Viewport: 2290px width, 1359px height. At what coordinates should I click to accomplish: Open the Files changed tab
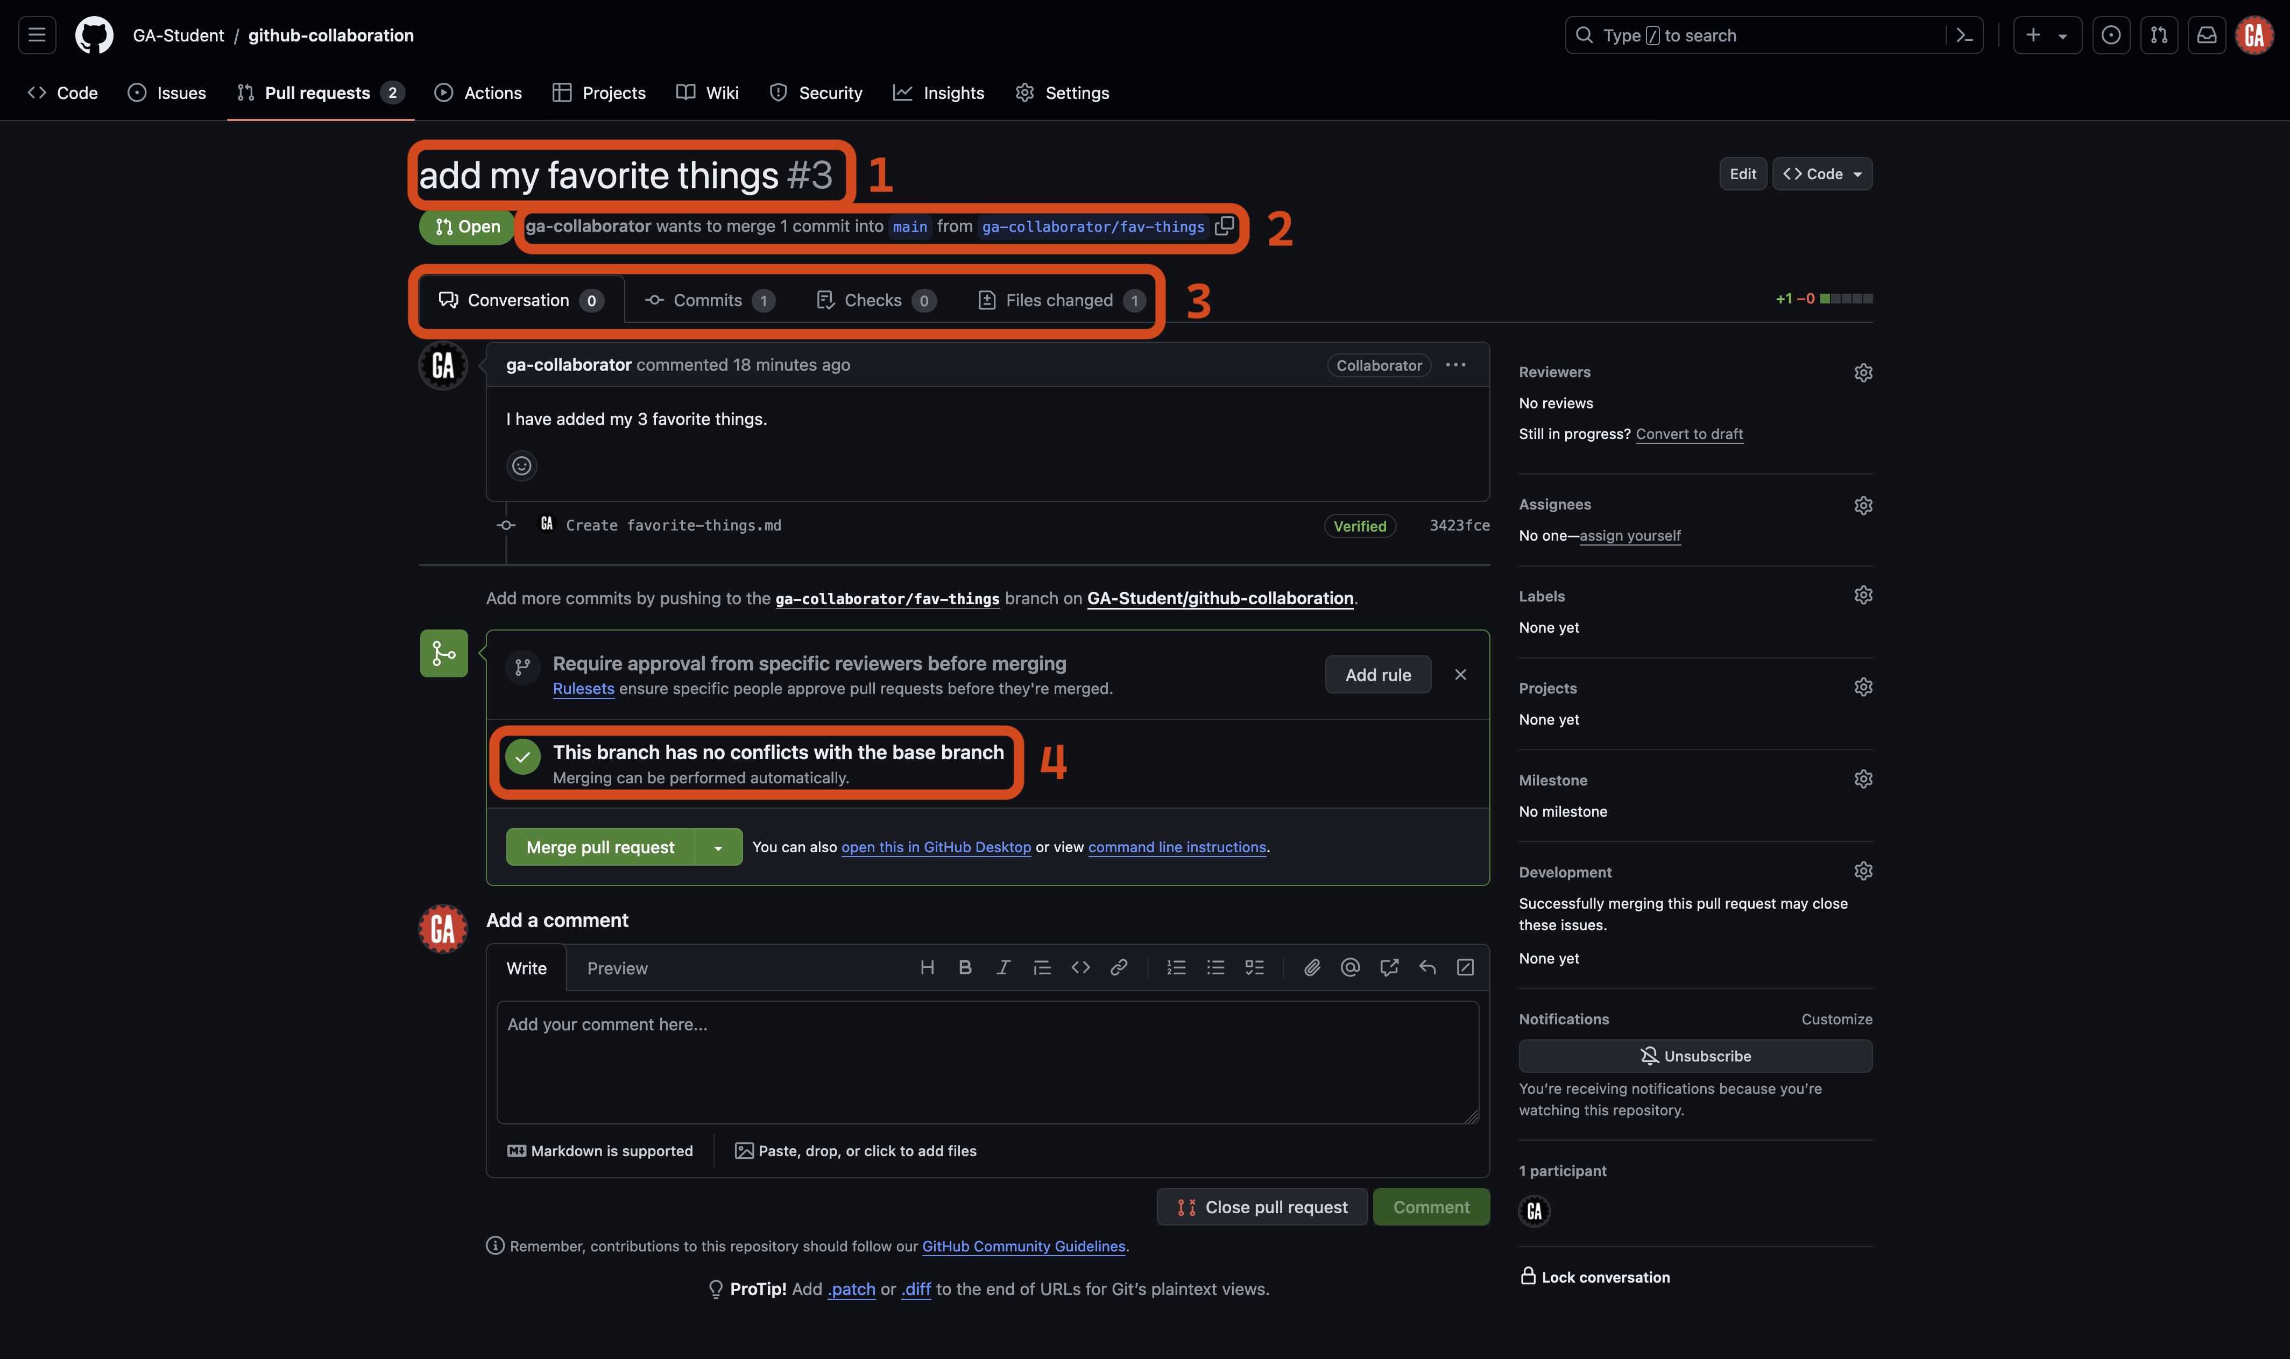pos(1058,300)
